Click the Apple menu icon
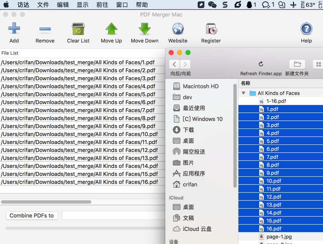323x244 pixels. pos(6,5)
